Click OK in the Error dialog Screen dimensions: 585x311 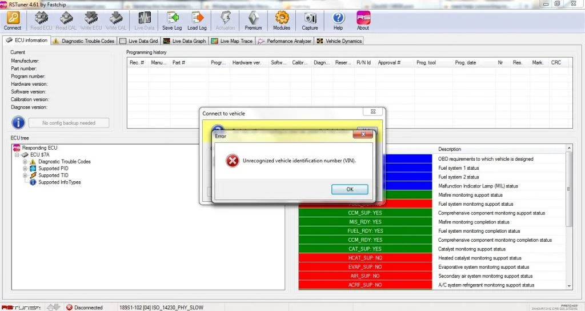coord(350,189)
